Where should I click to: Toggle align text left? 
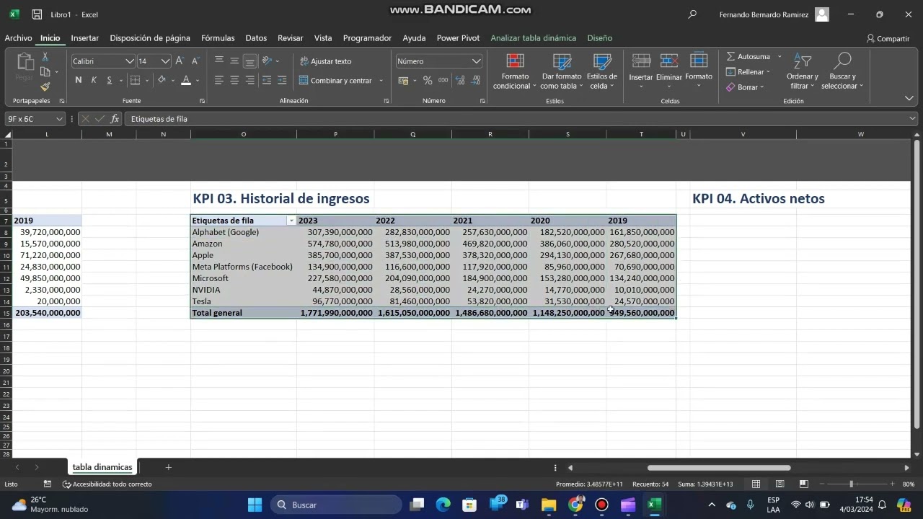pyautogui.click(x=219, y=80)
